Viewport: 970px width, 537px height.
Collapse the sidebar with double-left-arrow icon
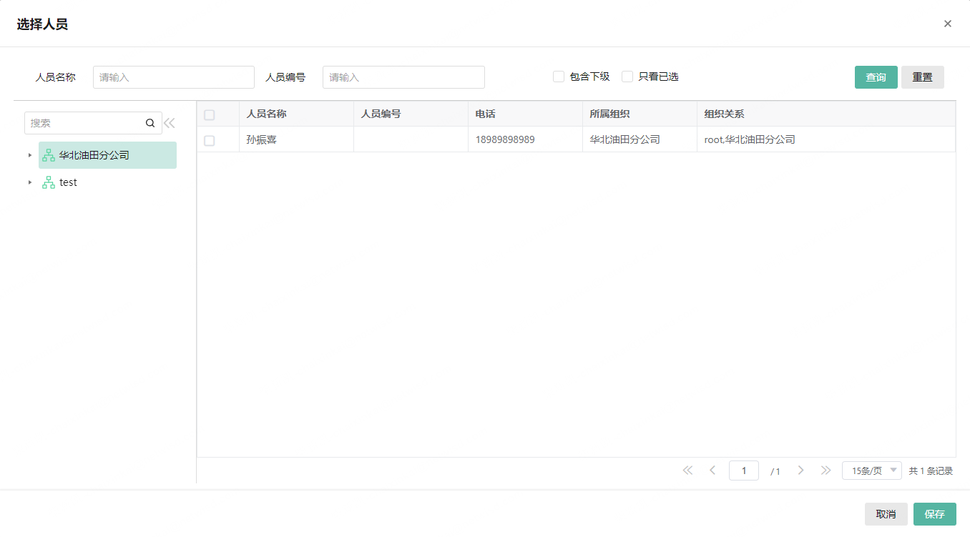click(x=170, y=122)
